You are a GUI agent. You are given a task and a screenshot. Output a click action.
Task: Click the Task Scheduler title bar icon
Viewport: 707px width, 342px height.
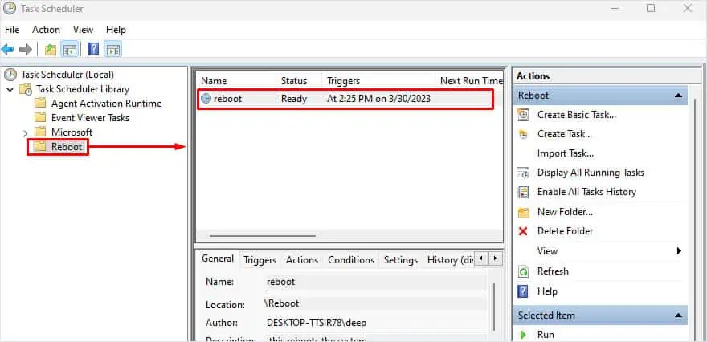coord(10,9)
